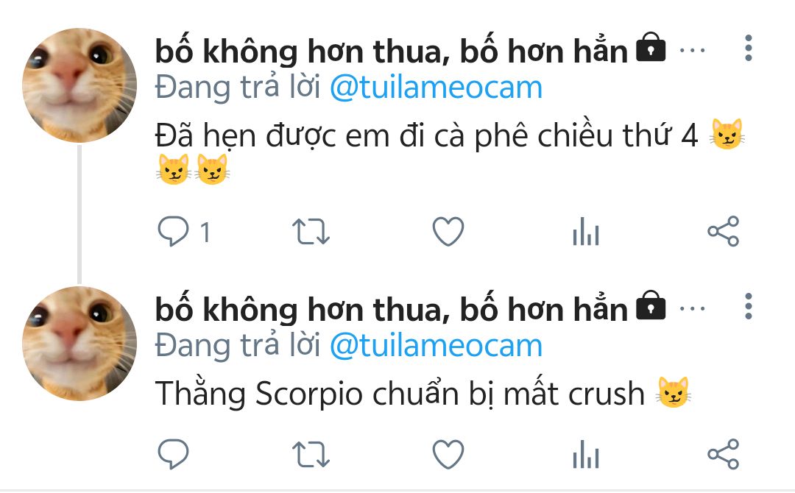795x493 pixels.
Task: Open @tuilameocam link in the first tweet
Action: [436, 88]
